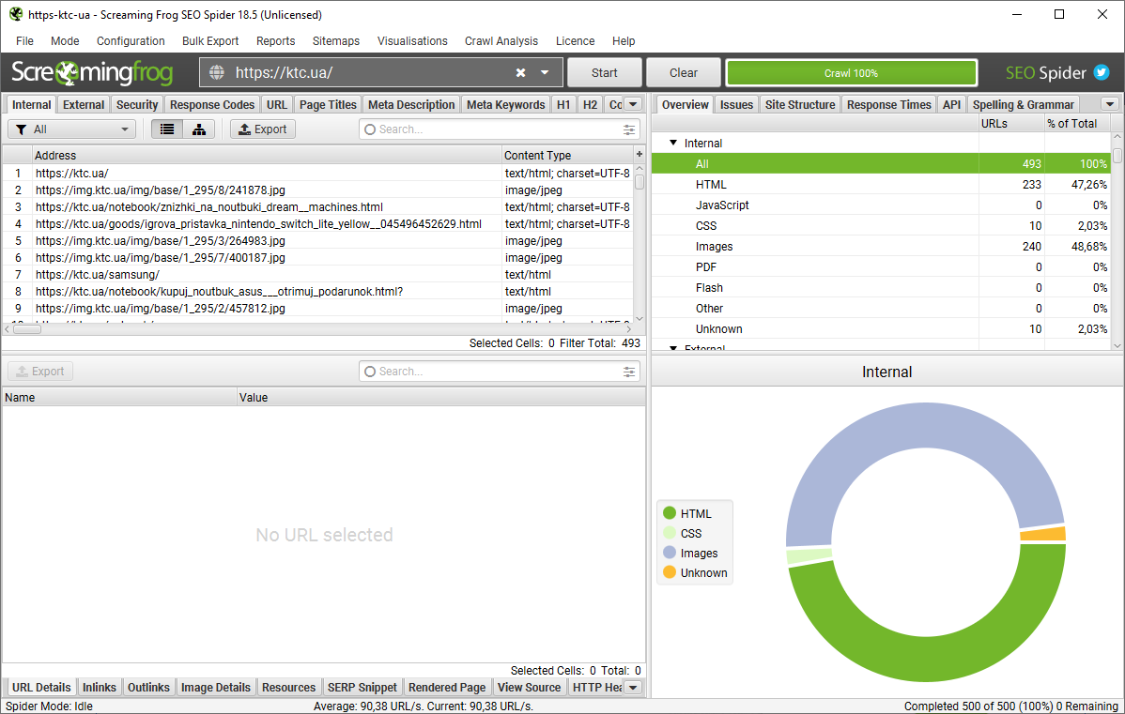
Task: Switch to the Response Codes tab
Action: pyautogui.click(x=212, y=105)
